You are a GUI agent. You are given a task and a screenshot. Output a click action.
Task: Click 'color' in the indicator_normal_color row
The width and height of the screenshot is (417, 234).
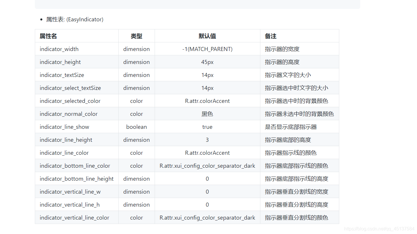[137, 114]
